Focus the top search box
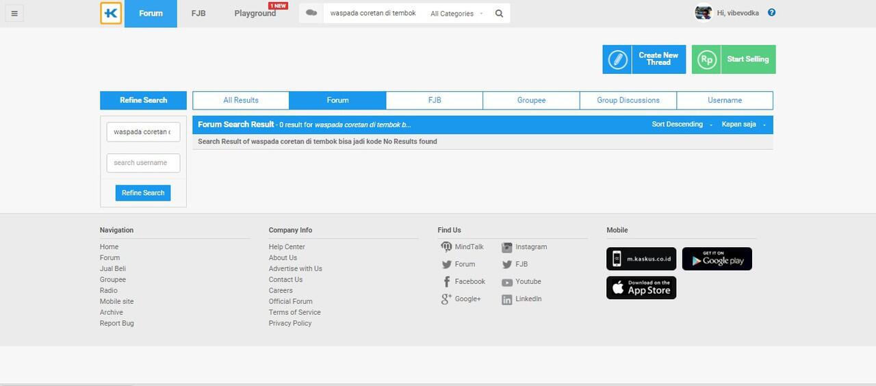The image size is (876, 386). tap(374, 13)
